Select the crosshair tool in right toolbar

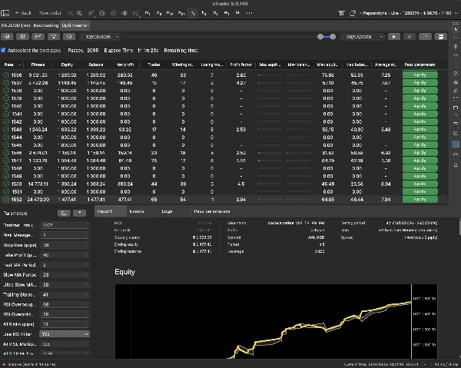[x=456, y=38]
